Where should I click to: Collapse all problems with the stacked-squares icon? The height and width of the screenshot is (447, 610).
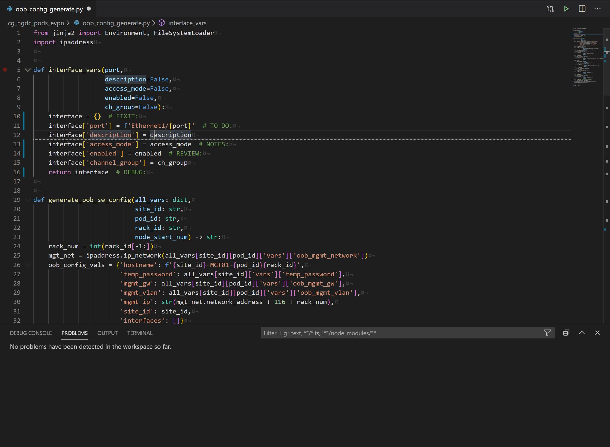(566, 333)
